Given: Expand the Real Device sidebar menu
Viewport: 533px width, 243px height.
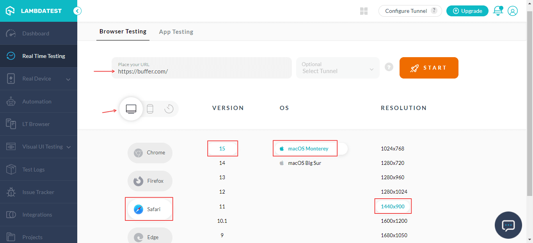Looking at the screenshot, I should [x=68, y=79].
